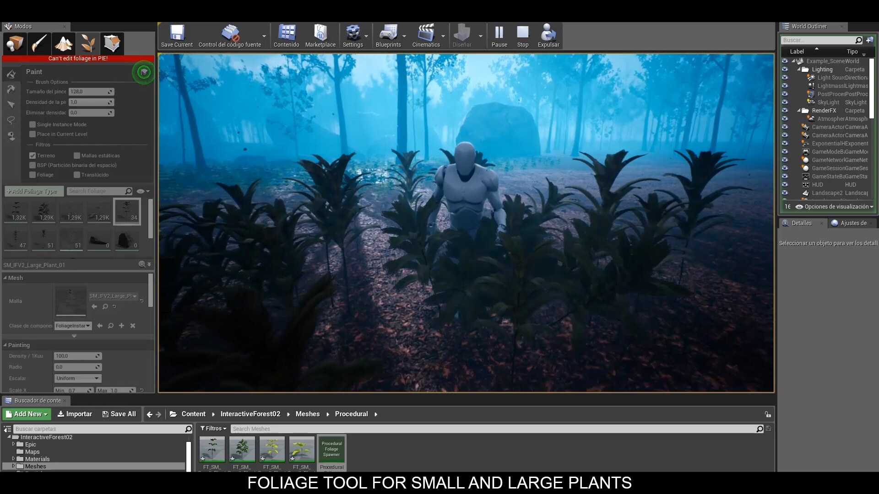This screenshot has height=494, width=879.
Task: Select the Place mode icon
Action: [15, 43]
